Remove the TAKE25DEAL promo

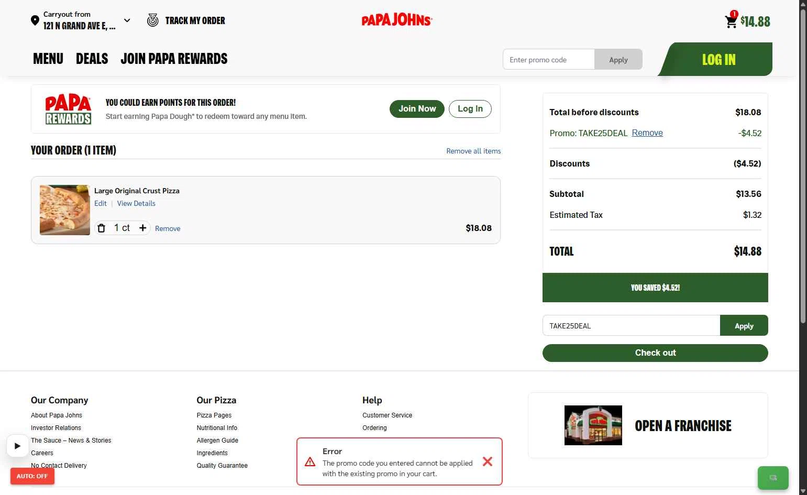click(x=647, y=133)
